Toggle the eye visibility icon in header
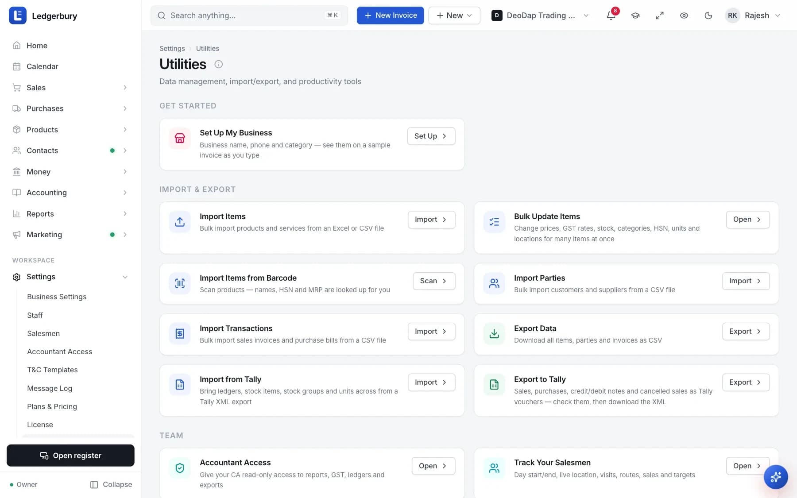 pyautogui.click(x=684, y=15)
